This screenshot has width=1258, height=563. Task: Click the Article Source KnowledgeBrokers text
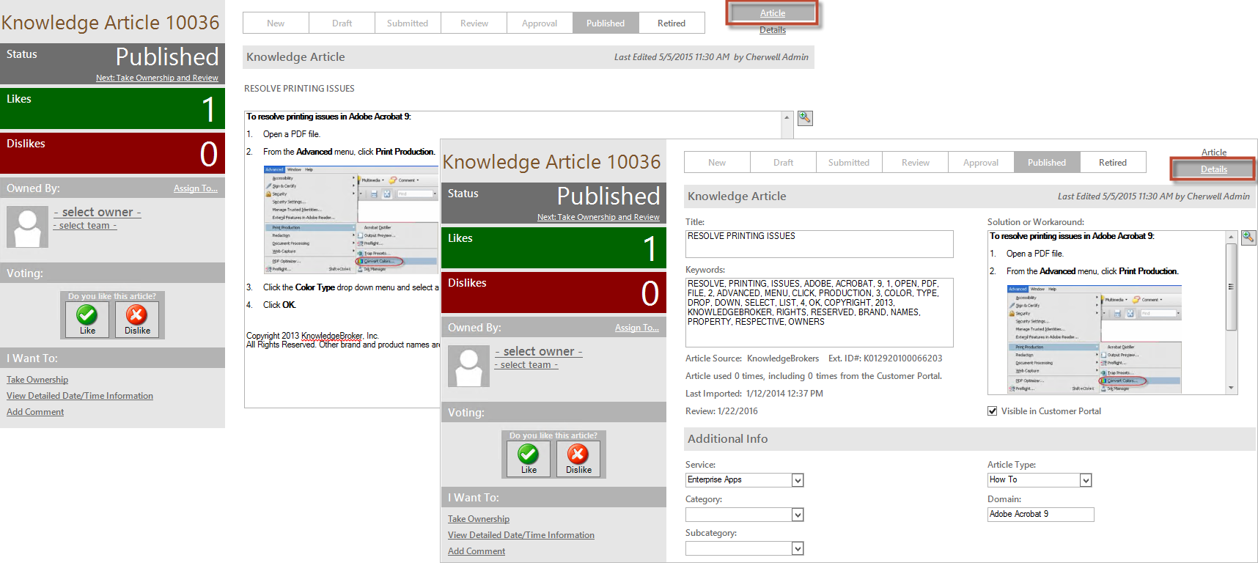click(752, 358)
